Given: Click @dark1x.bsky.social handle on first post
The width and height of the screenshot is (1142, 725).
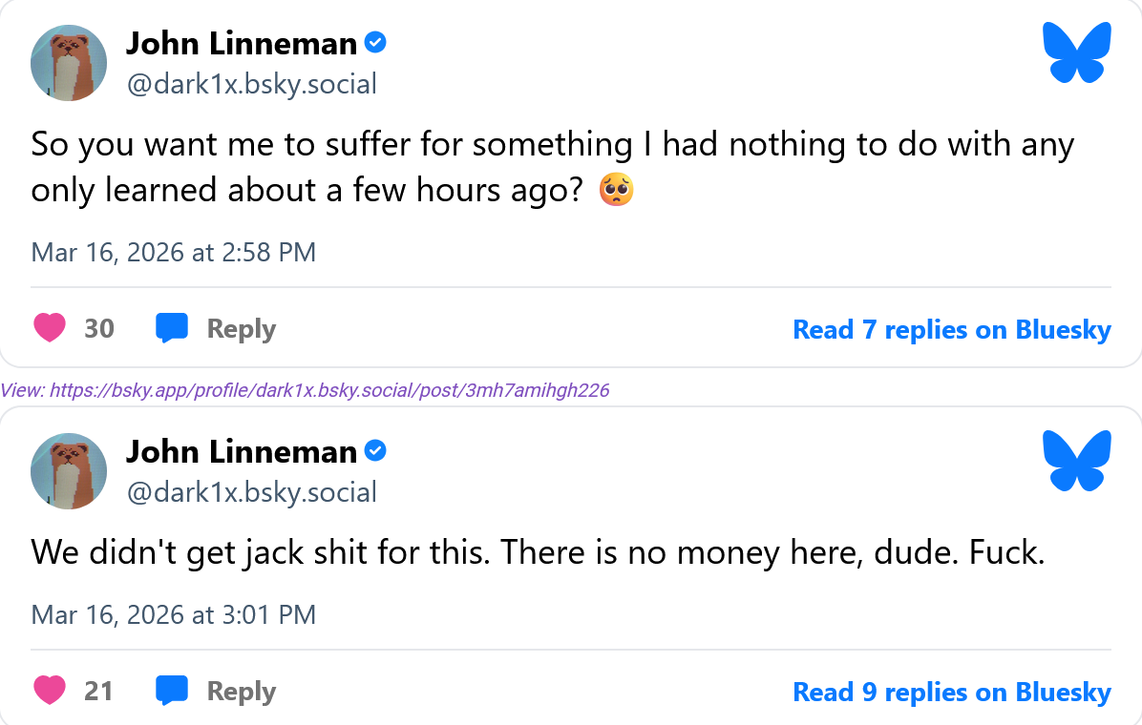Looking at the screenshot, I should pos(252,85).
